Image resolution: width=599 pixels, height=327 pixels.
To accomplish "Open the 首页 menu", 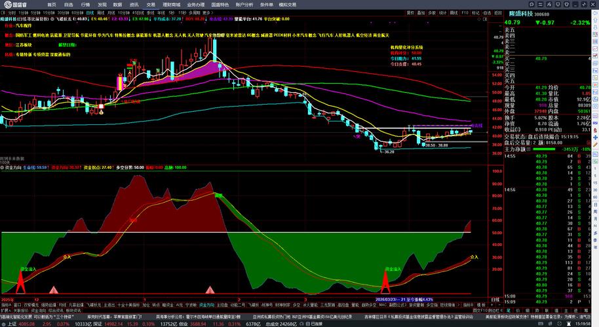I will pyautogui.click(x=52, y=5).
